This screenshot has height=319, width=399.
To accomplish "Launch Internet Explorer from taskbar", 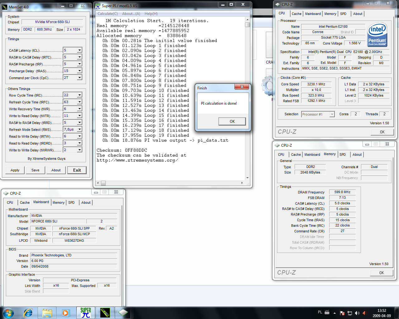I will (28, 312).
